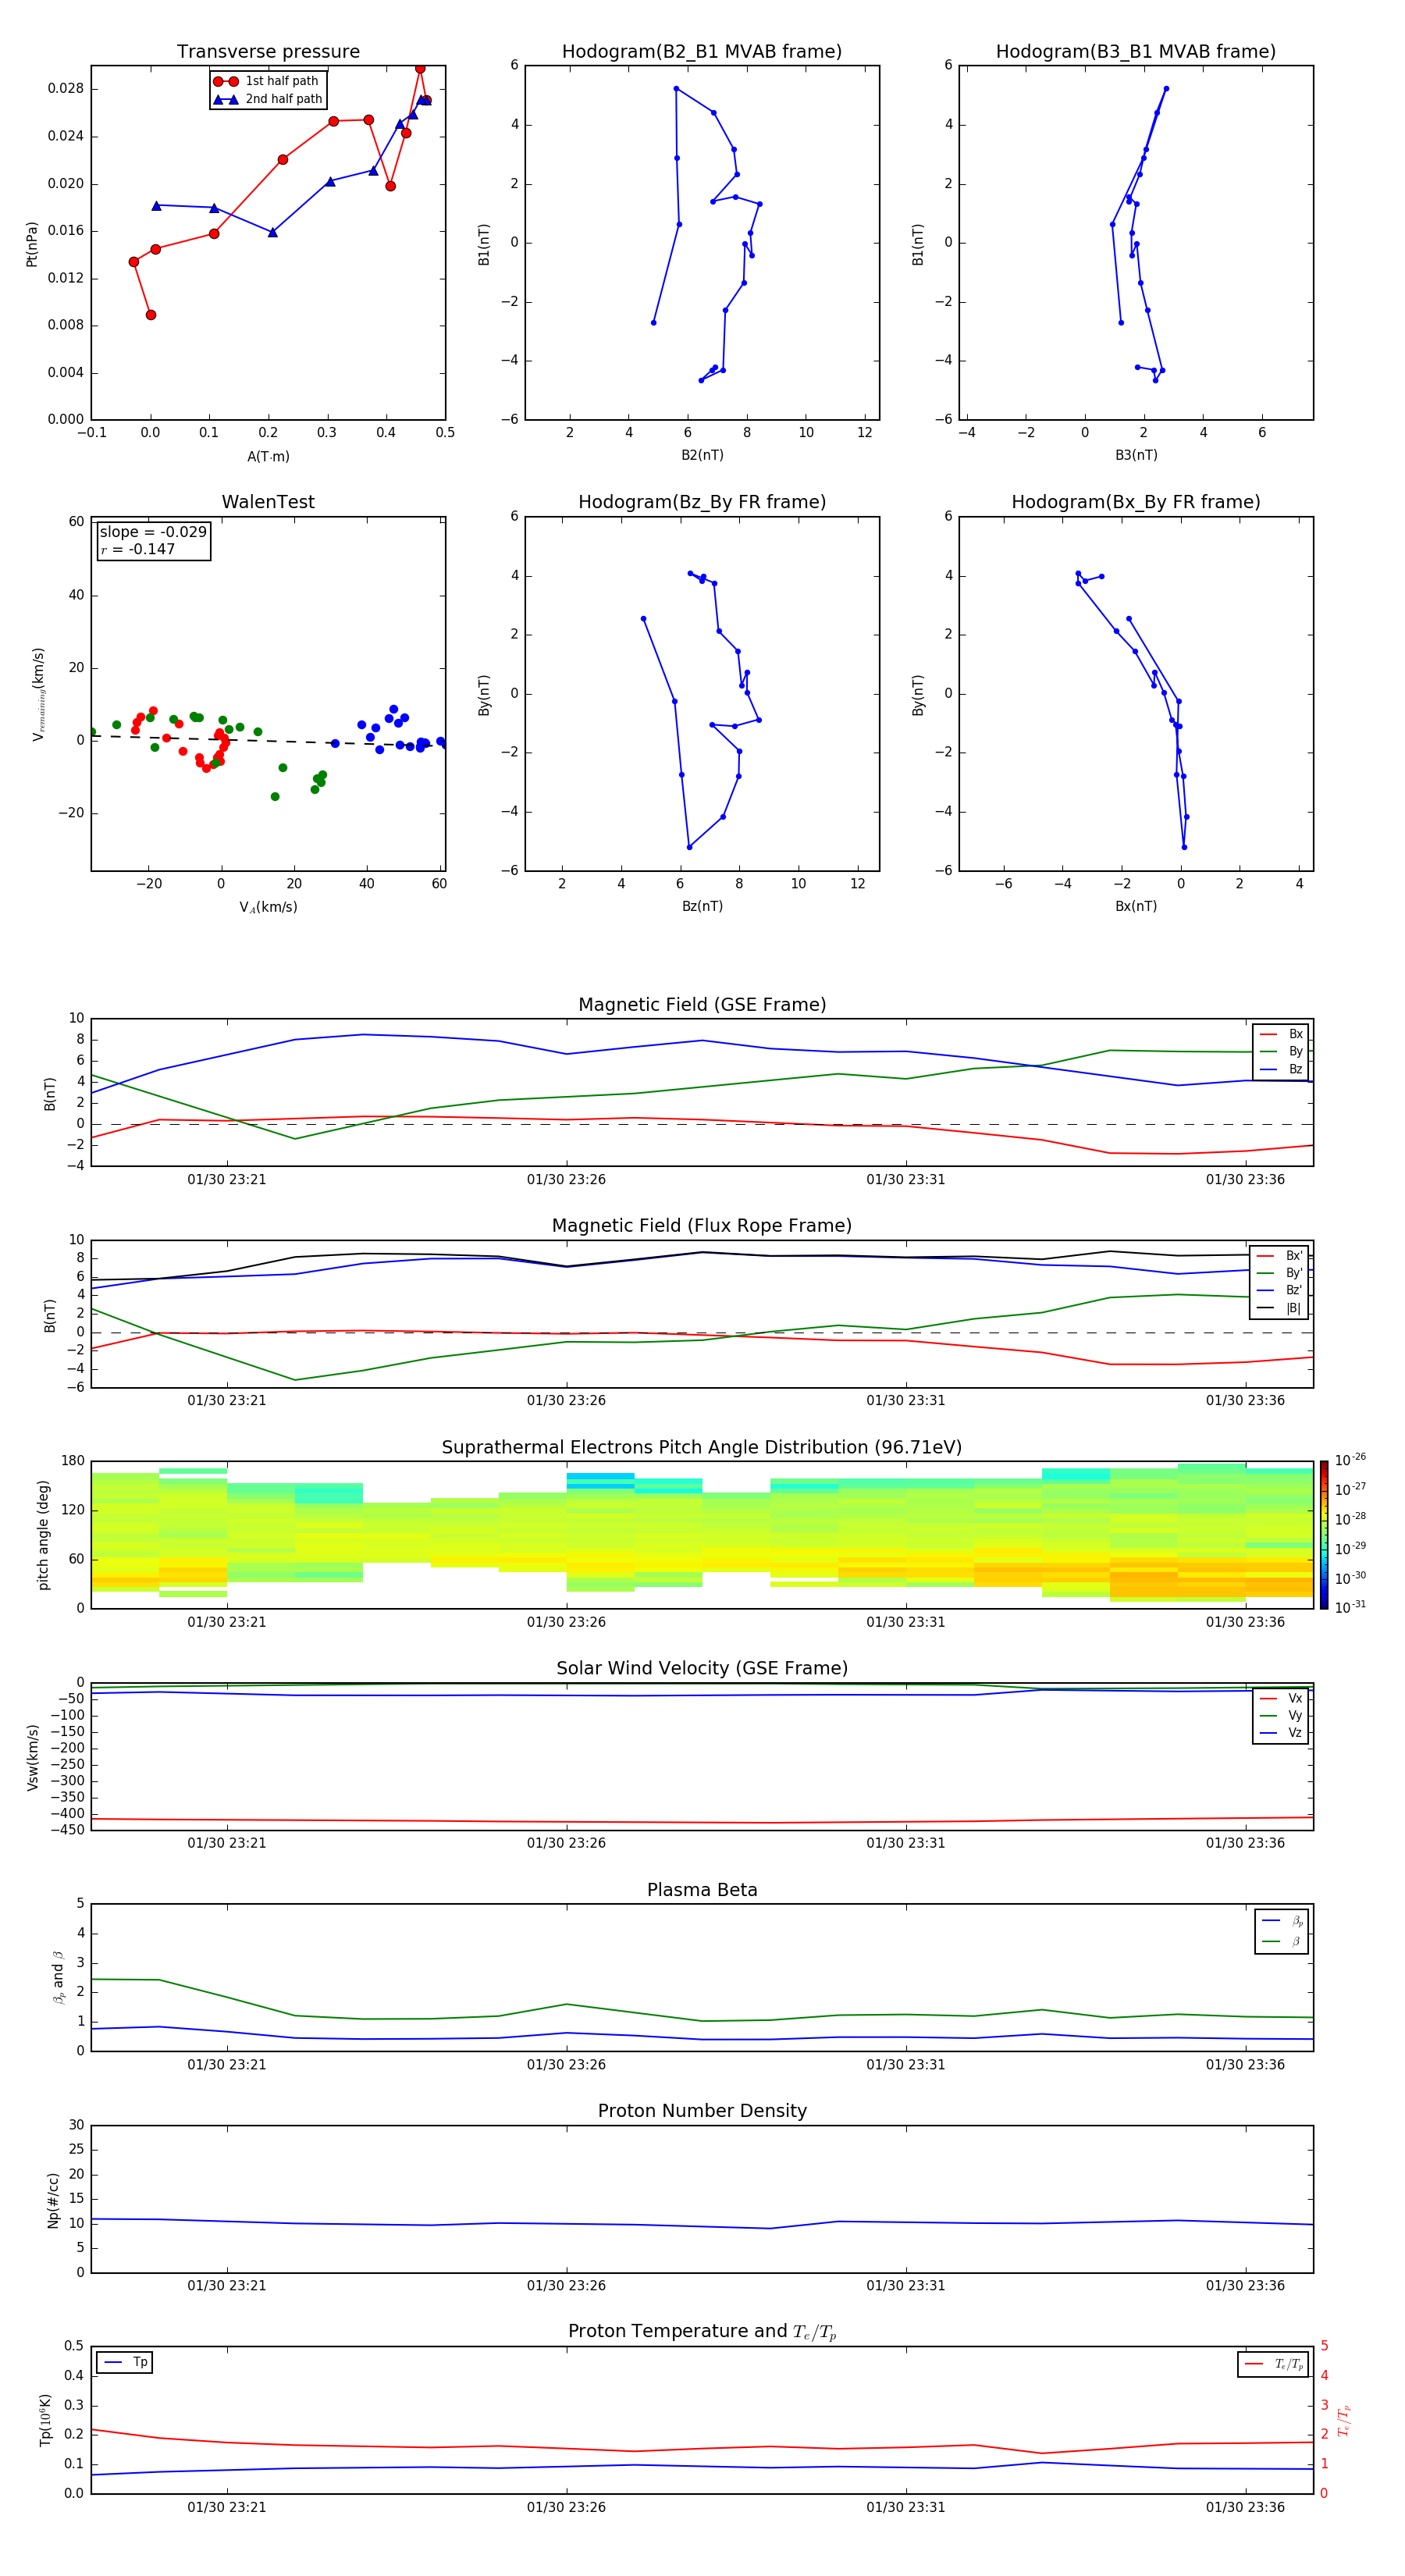Click the 'Proton Temperature and Te/Tp' title
Screen dimensions: 1405x2576
[702, 2332]
